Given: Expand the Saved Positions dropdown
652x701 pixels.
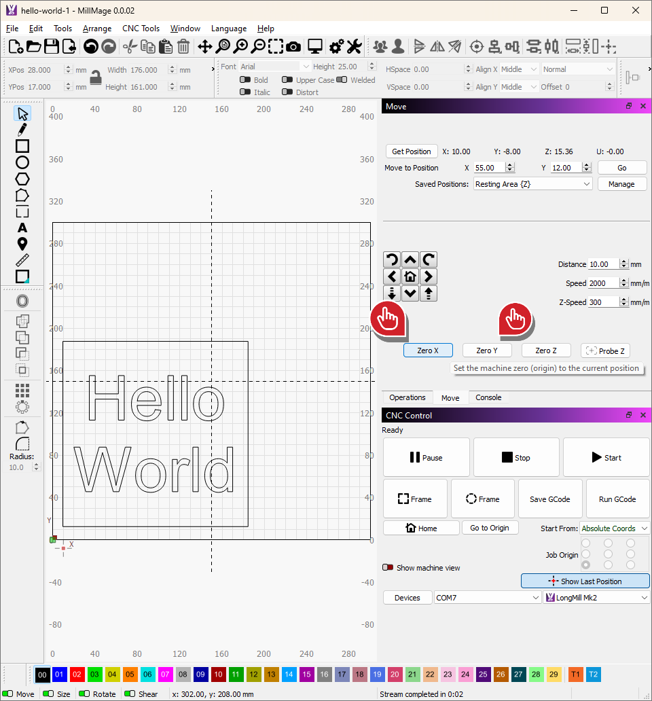Looking at the screenshot, I should 532,184.
